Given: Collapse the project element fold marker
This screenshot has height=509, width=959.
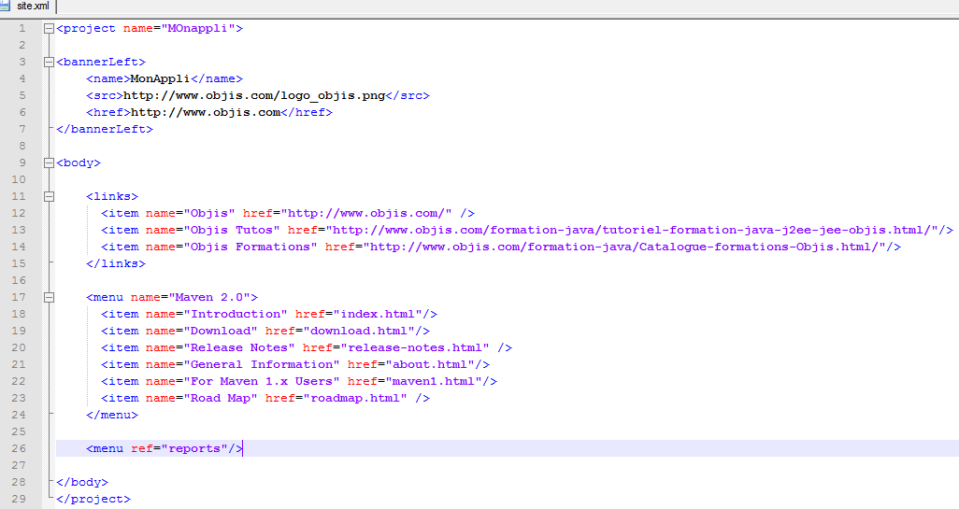Looking at the screenshot, I should click(x=49, y=28).
